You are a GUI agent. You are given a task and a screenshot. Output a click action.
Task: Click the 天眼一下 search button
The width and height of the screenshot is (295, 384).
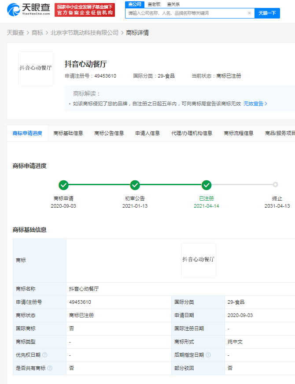267,13
